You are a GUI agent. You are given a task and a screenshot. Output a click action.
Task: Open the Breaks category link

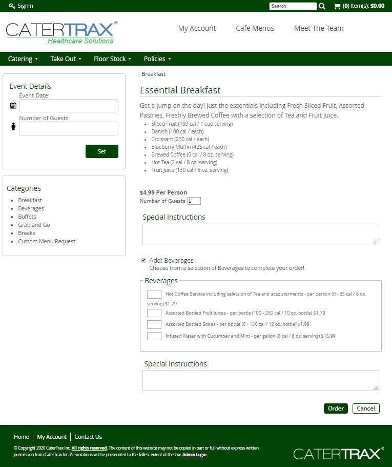[x=27, y=233]
